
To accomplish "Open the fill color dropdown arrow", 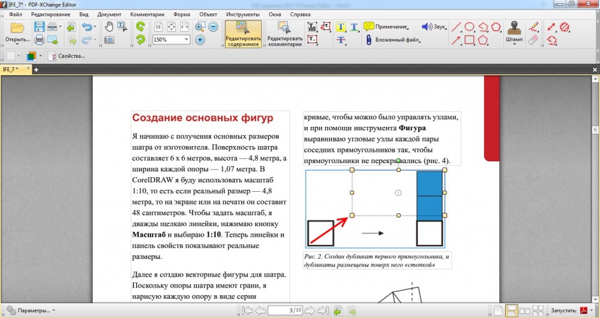I will click(40, 56).
